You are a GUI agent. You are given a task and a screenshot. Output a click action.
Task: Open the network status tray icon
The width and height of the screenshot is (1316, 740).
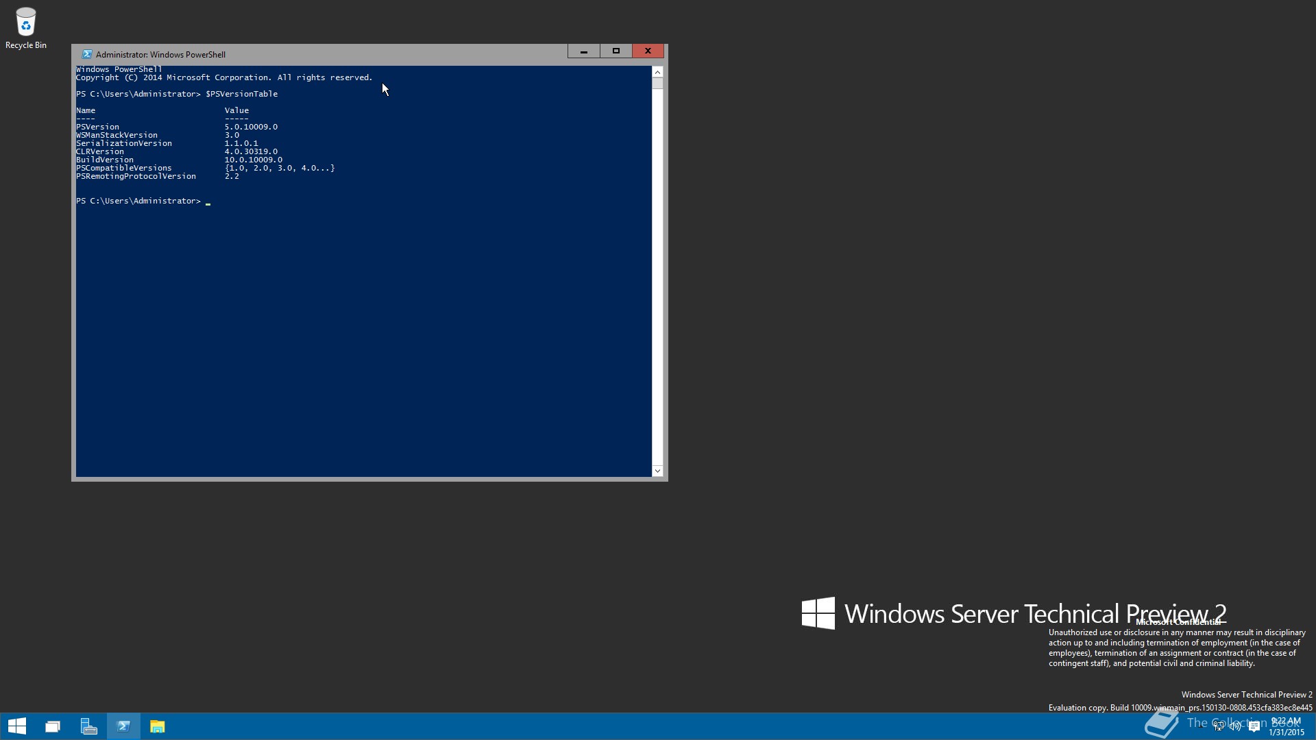pyautogui.click(x=1219, y=726)
